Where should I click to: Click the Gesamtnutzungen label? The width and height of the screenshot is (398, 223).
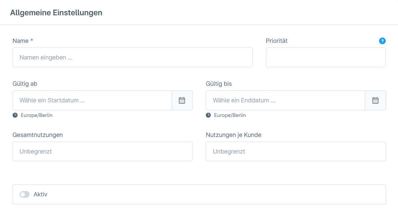38,135
